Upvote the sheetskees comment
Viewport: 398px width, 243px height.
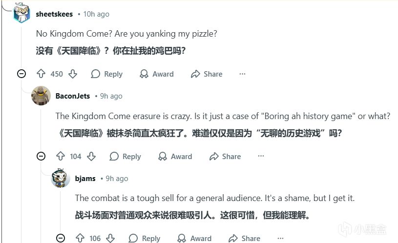[41, 74]
